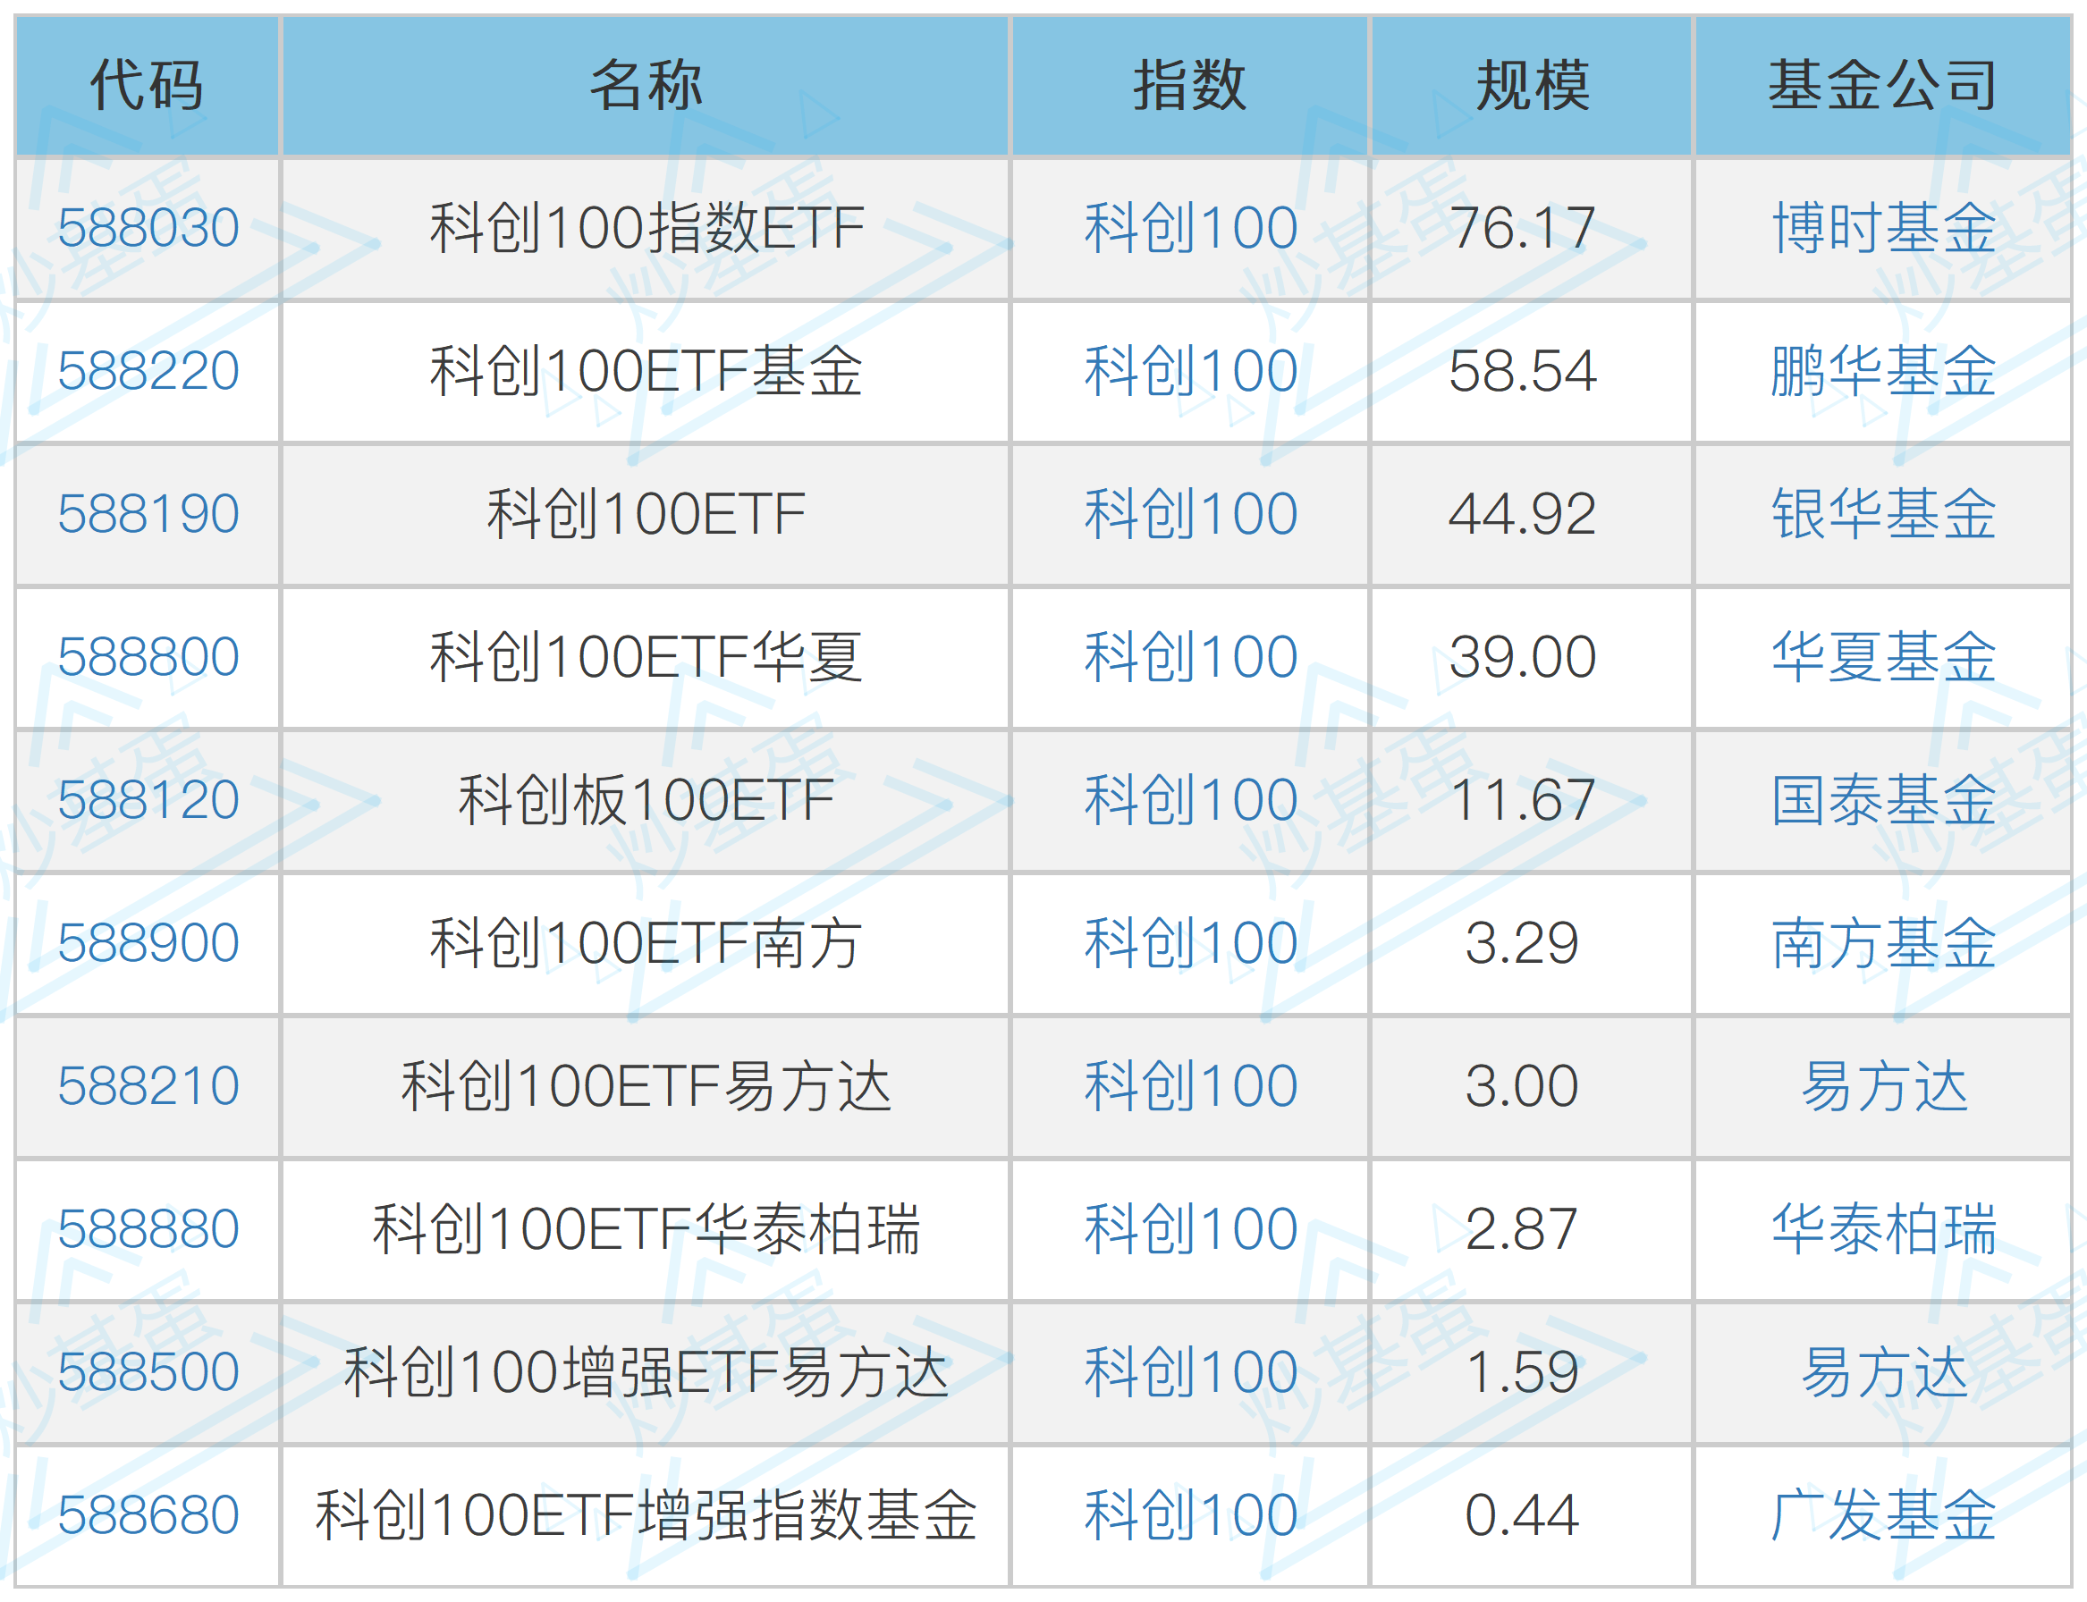Click the 代码 column header
The width and height of the screenshot is (2087, 1602).
(148, 85)
